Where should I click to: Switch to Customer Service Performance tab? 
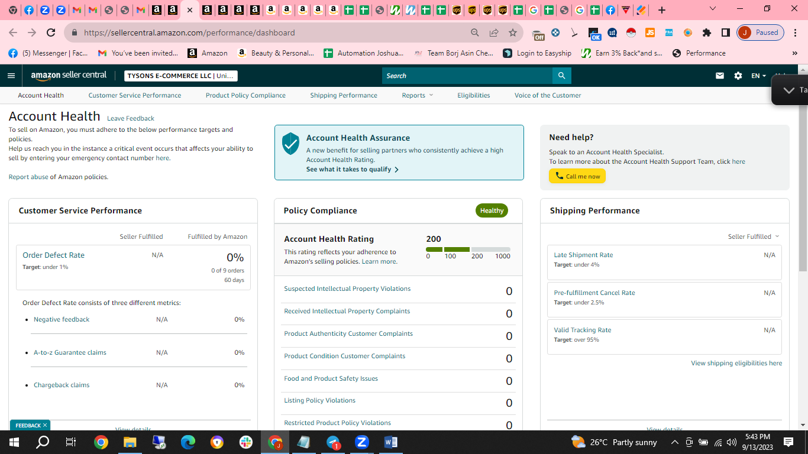pos(135,95)
